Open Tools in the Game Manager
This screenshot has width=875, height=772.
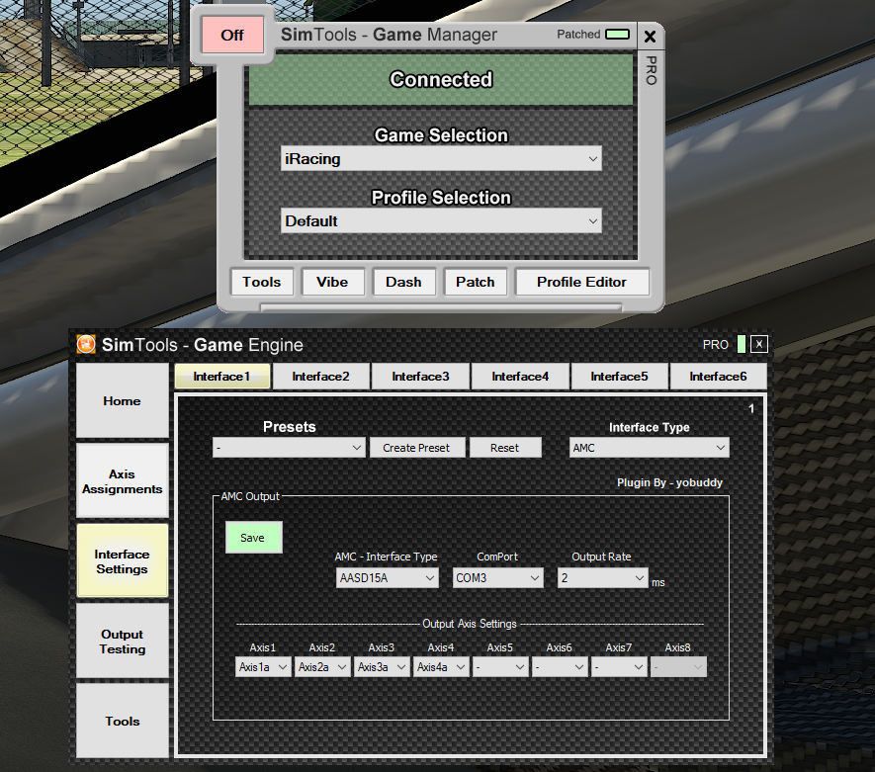tap(262, 282)
